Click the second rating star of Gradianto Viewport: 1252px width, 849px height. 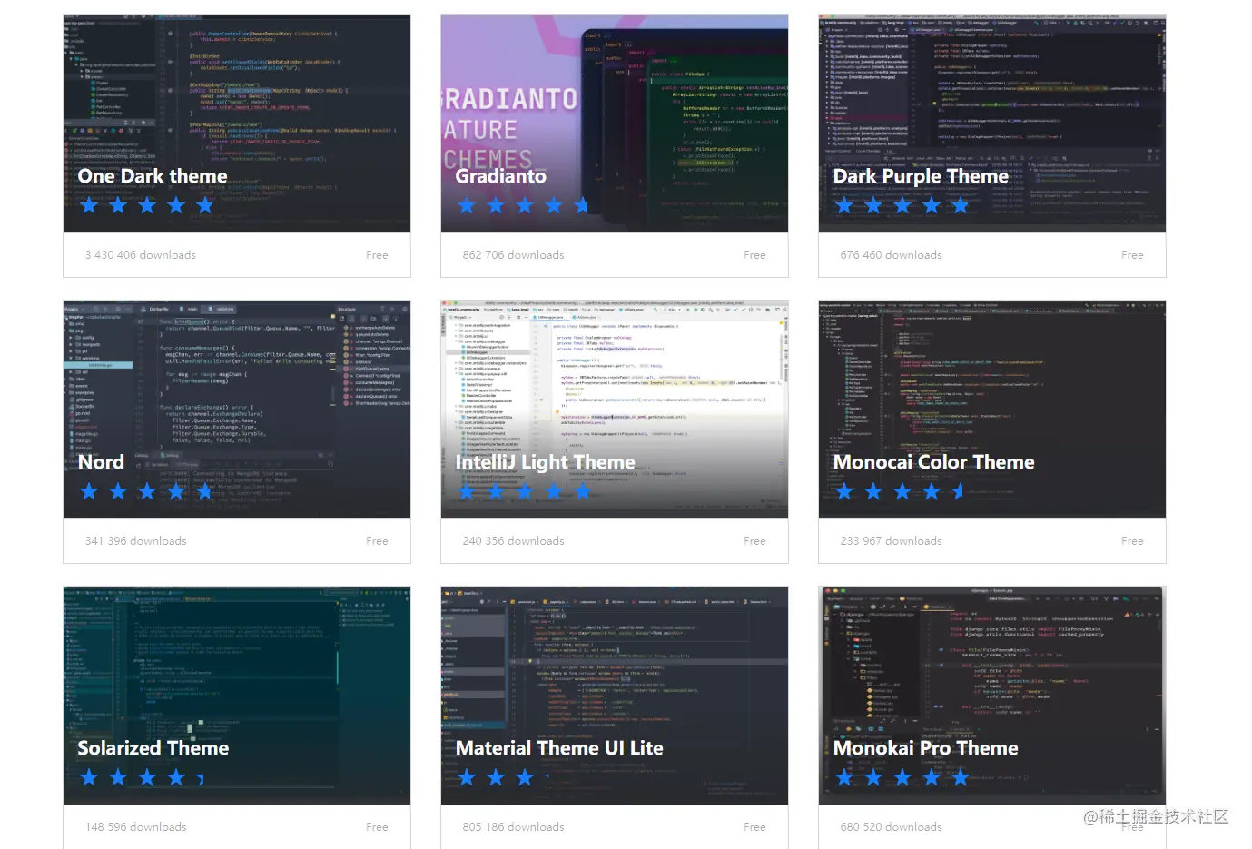coord(496,205)
